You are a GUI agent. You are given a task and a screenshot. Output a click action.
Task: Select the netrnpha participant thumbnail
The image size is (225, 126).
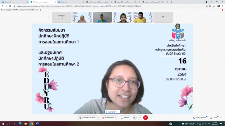[x=62, y=17]
